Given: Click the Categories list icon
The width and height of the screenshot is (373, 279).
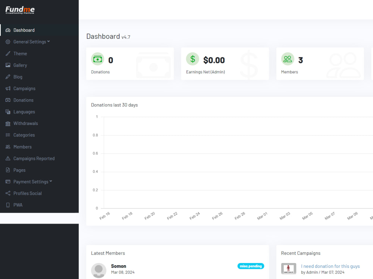Looking at the screenshot, I should (8, 135).
